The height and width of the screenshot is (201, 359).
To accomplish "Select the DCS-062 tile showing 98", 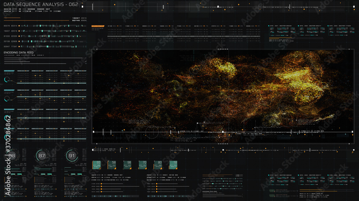I will [x=127, y=165].
